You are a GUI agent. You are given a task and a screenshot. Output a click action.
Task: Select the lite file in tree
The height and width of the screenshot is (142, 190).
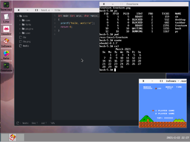pos(23,37)
